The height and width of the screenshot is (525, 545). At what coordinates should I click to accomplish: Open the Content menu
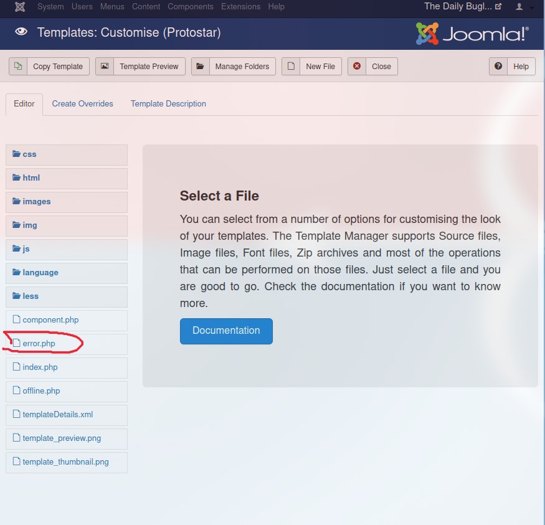(146, 7)
